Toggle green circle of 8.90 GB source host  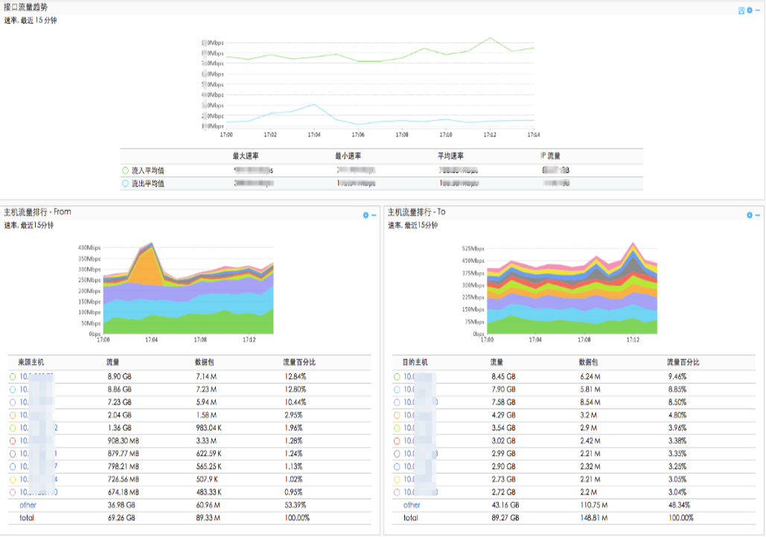pos(13,377)
